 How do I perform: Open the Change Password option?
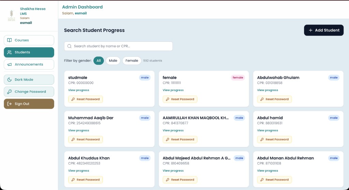(x=29, y=92)
